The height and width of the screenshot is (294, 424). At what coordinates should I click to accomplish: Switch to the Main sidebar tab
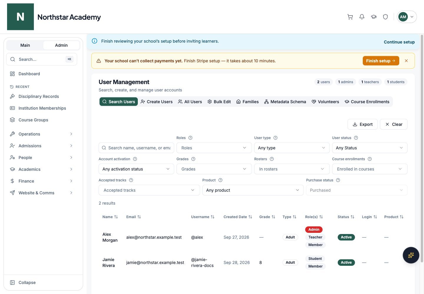pyautogui.click(x=25, y=45)
